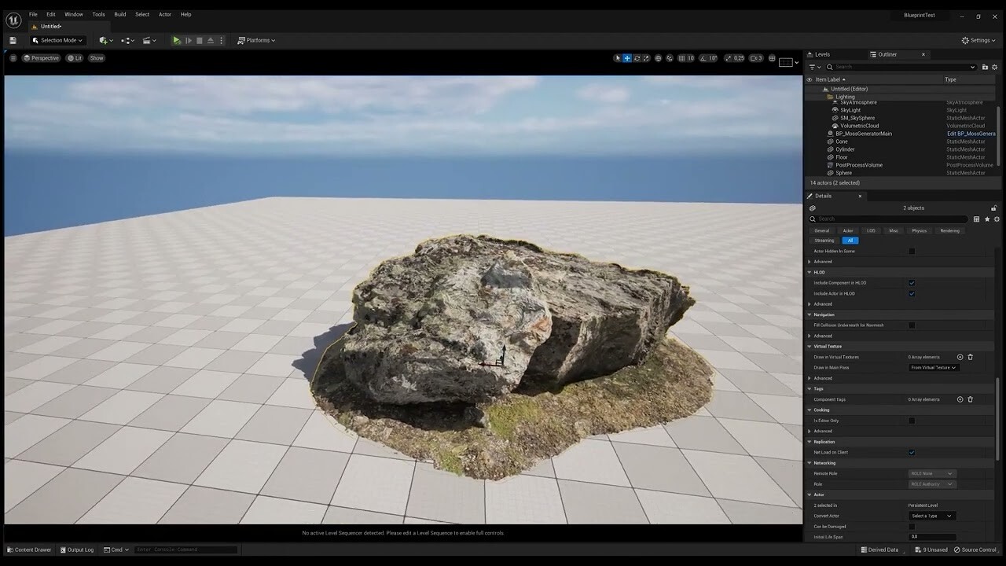Open the Draw in Main Pass dropdown

(x=933, y=368)
